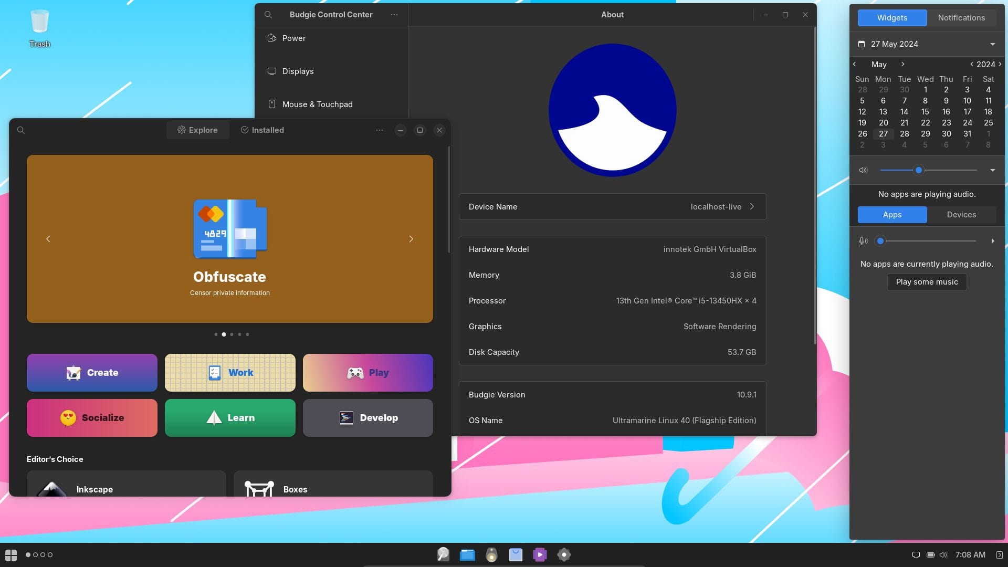The height and width of the screenshot is (567, 1008).
Task: Advance the calendar to June
Action: click(903, 64)
